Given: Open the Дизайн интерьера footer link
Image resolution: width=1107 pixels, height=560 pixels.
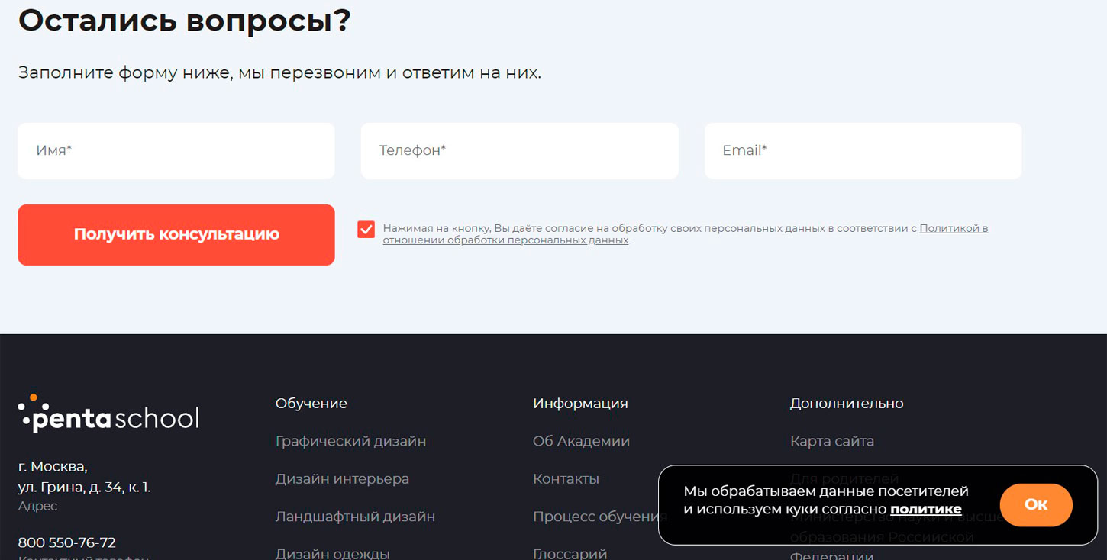Looking at the screenshot, I should [x=342, y=479].
